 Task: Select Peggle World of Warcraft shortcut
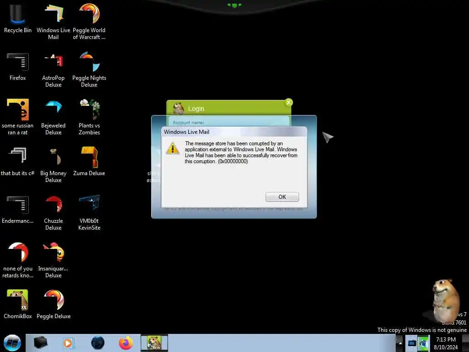(89, 22)
